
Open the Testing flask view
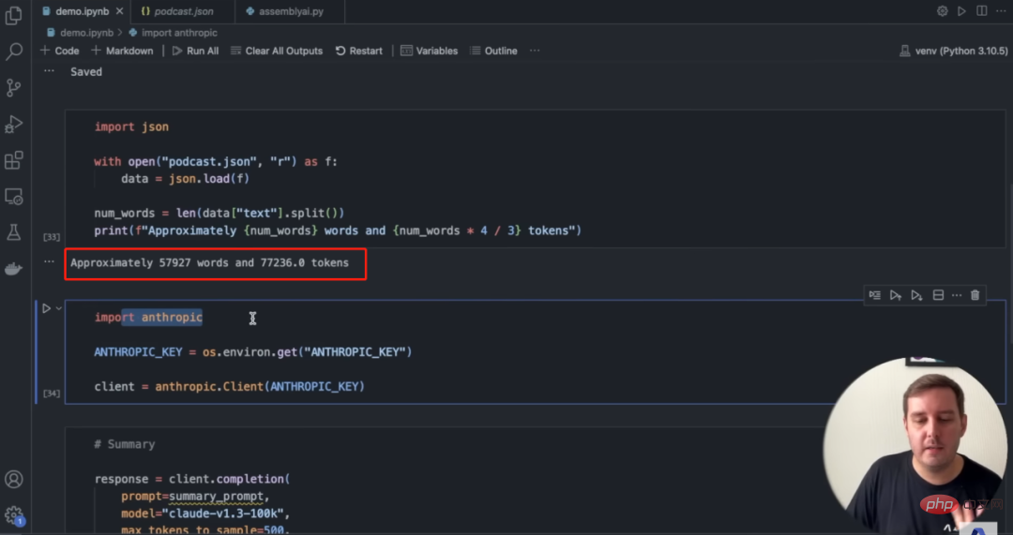[13, 232]
